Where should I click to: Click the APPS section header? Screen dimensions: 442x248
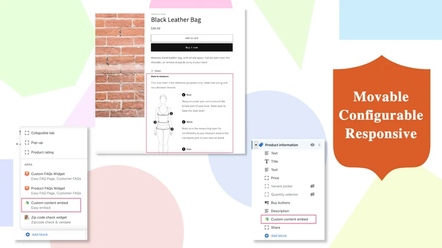pos(28,164)
